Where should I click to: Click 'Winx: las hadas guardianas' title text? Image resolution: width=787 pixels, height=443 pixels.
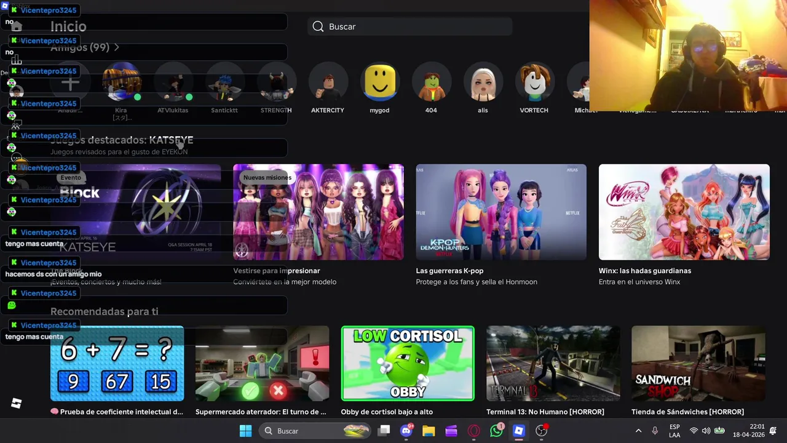point(645,271)
